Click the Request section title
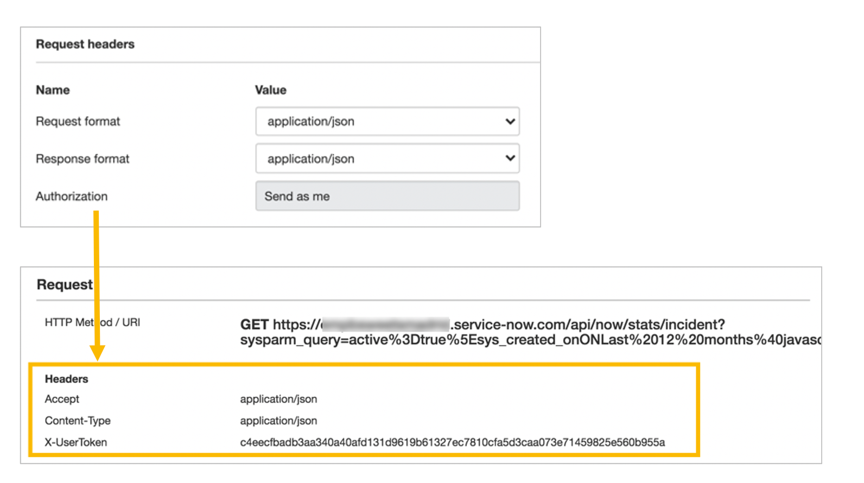The width and height of the screenshot is (864, 483). tap(65, 284)
